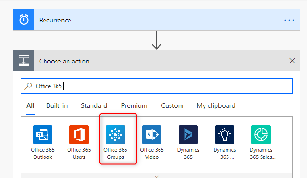This screenshot has width=307, height=178.
Task: Click the Choose an action step icon
Action: 24,61
